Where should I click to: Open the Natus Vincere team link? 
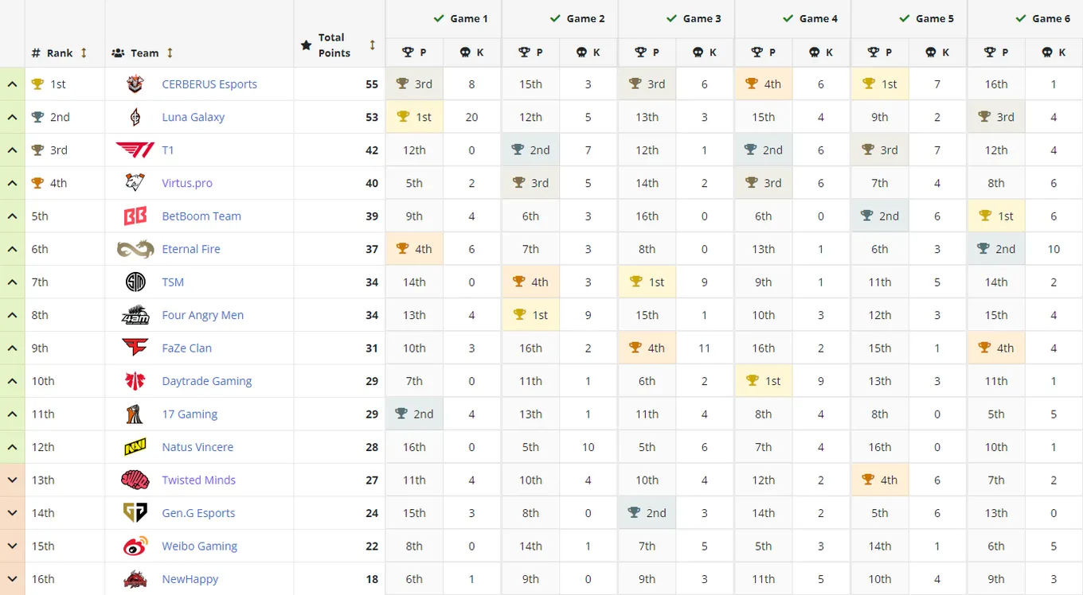tap(197, 447)
